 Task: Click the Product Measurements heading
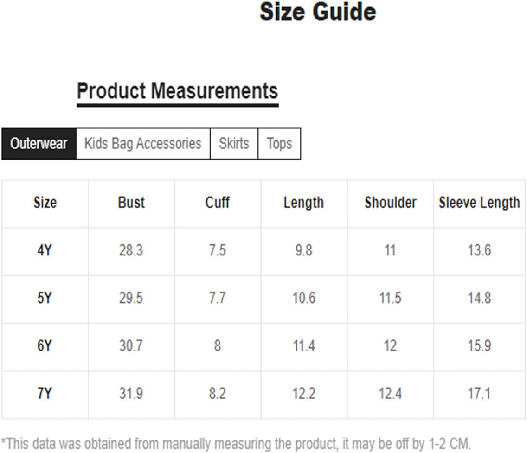click(x=178, y=91)
